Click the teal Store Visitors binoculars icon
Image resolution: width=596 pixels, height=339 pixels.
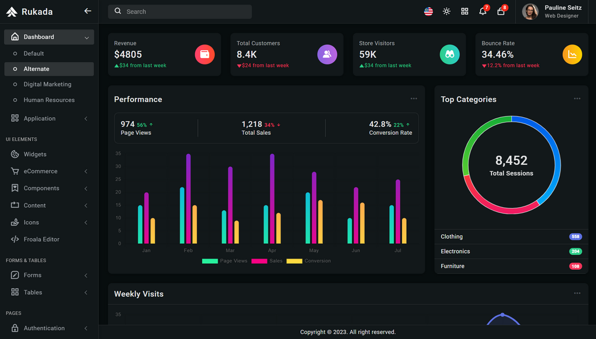tap(450, 54)
